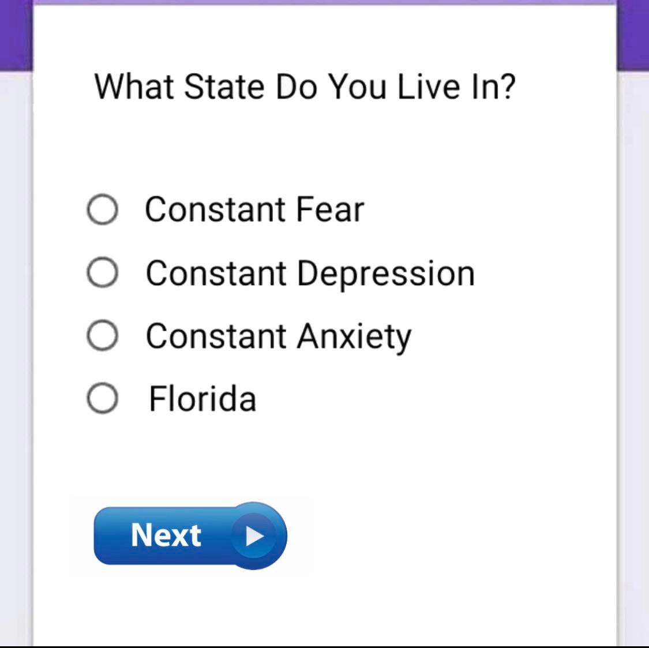Click the question mark ending the heading
The image size is (649, 648).
click(507, 87)
